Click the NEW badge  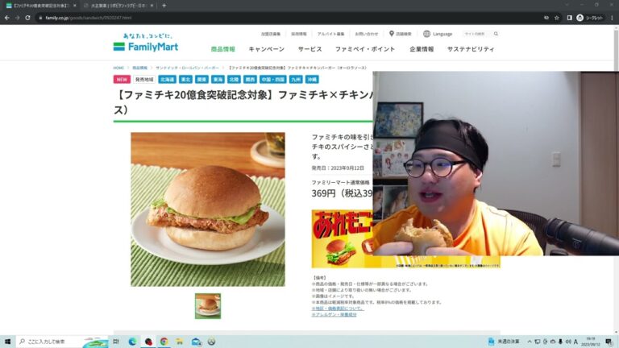(122, 79)
